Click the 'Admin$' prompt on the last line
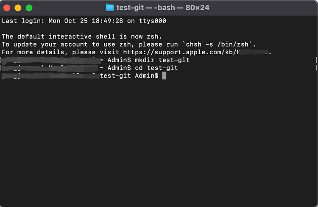This screenshot has width=318, height=207. (x=146, y=76)
